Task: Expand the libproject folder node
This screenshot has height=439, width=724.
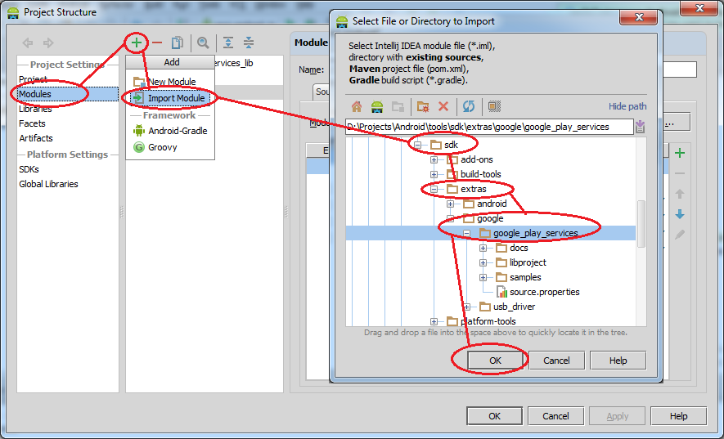Action: (483, 263)
